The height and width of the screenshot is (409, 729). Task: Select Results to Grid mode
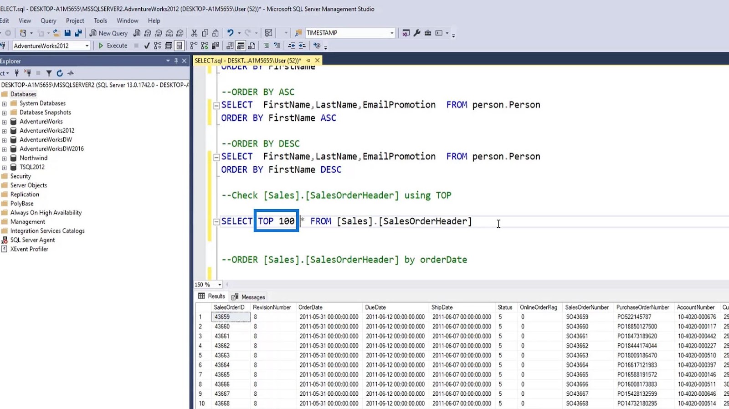pyautogui.click(x=241, y=46)
